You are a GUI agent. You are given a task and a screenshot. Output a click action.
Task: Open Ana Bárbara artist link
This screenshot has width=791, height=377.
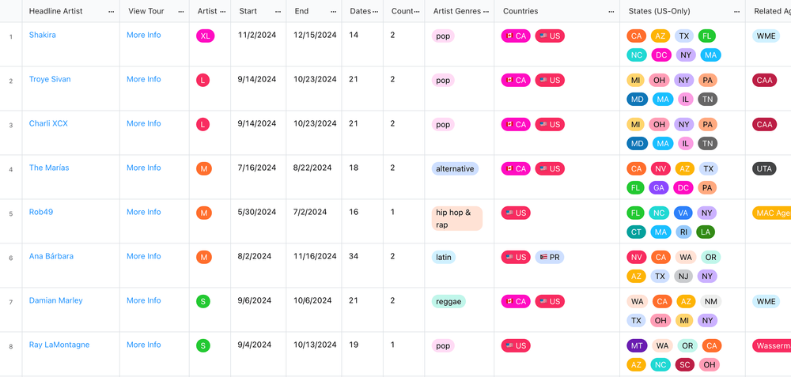click(51, 256)
